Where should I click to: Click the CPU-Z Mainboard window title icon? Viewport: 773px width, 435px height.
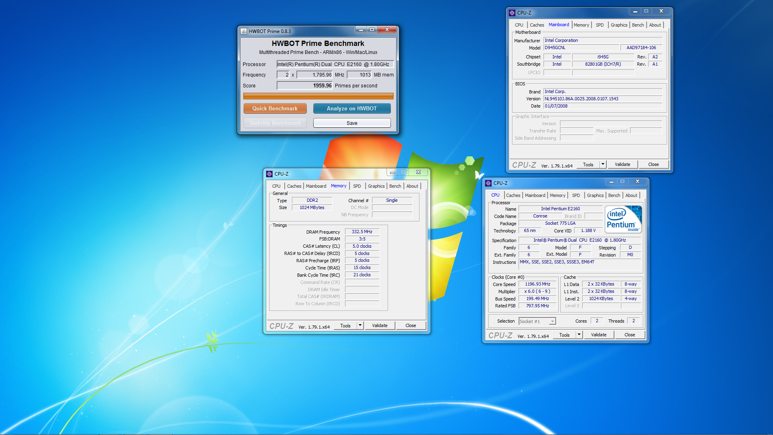[512, 13]
